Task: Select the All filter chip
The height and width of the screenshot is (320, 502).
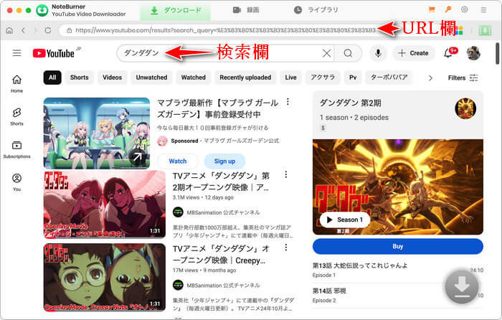Action: 52,77
